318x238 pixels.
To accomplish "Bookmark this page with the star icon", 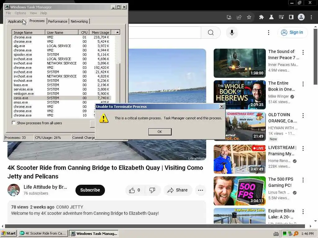I will point(249,17).
